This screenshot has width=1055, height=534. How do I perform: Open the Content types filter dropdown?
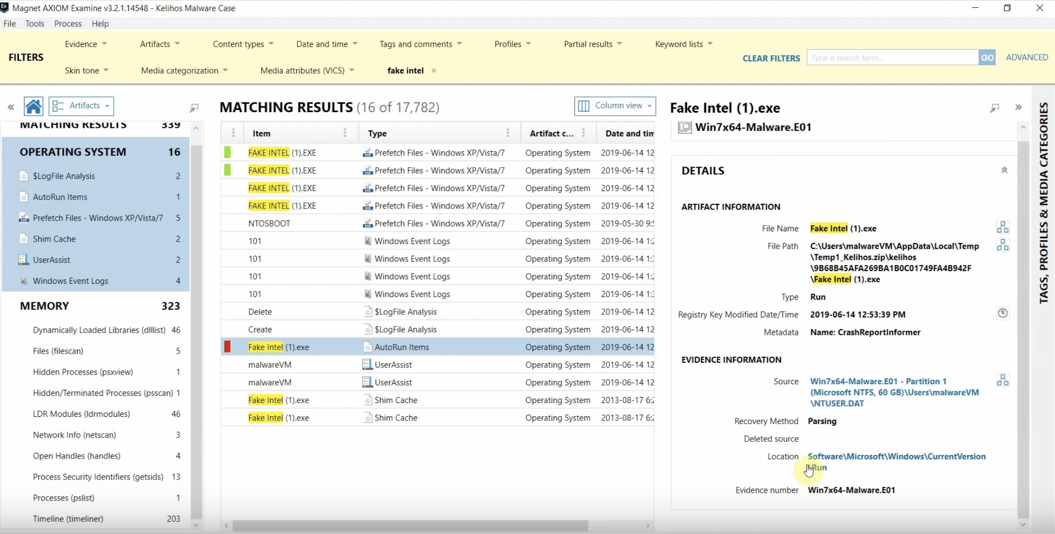click(x=243, y=44)
